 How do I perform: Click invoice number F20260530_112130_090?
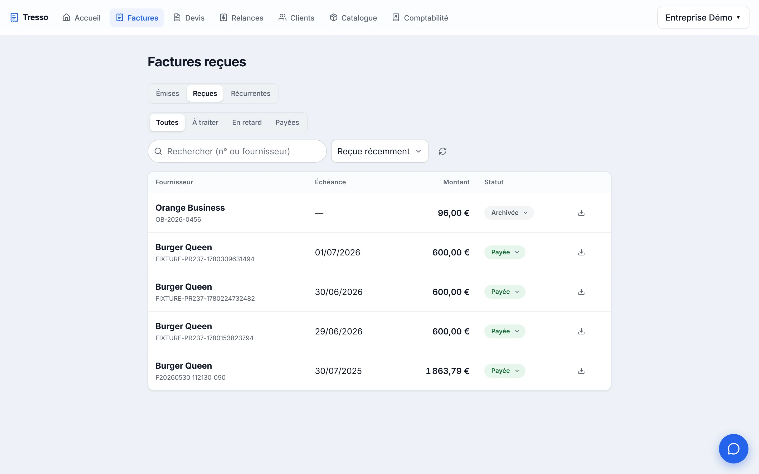[190, 377]
